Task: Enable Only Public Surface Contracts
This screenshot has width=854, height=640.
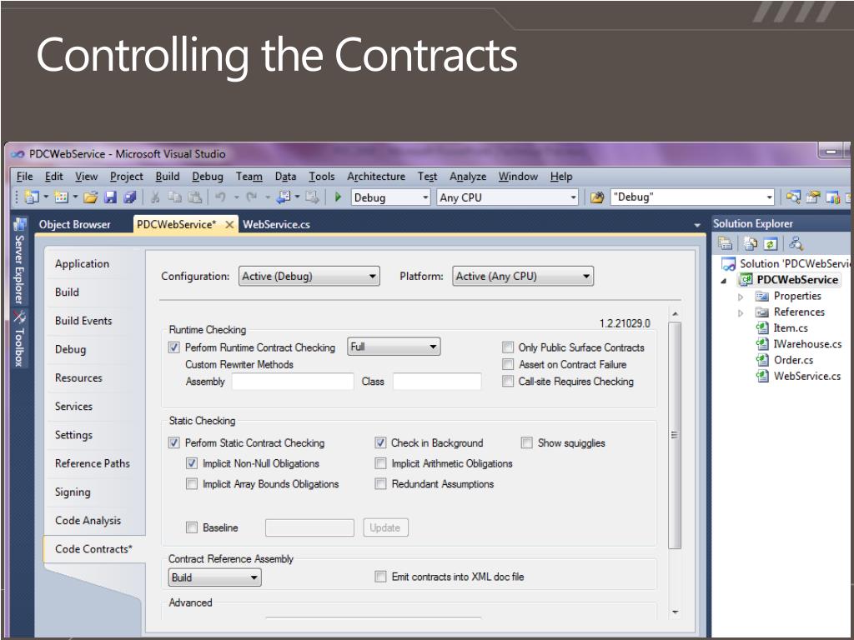Action: point(508,347)
